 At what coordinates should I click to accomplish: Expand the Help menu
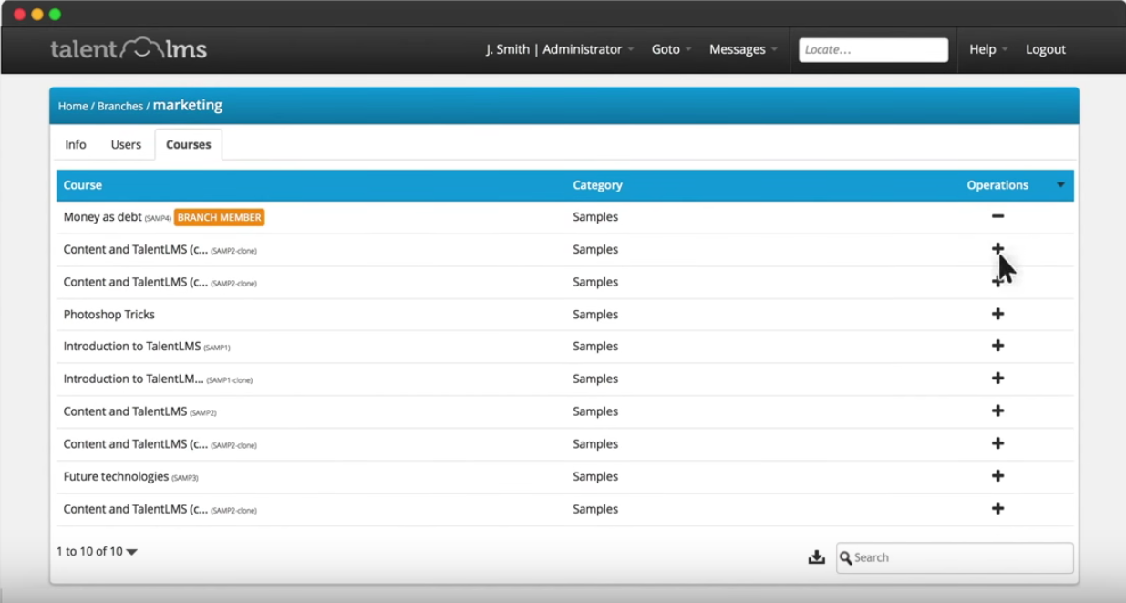pos(988,49)
